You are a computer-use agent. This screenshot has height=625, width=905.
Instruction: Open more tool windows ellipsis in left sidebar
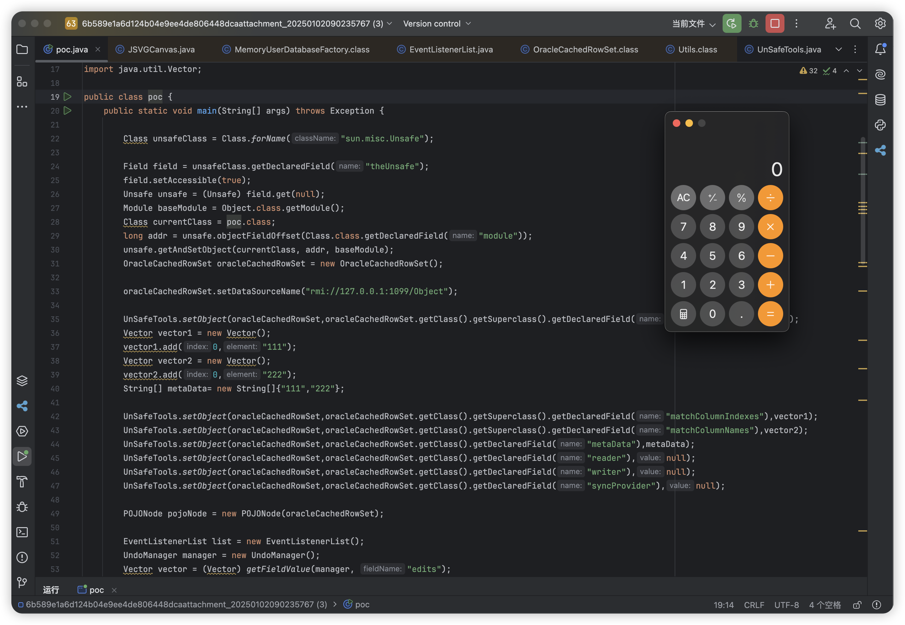(x=22, y=106)
